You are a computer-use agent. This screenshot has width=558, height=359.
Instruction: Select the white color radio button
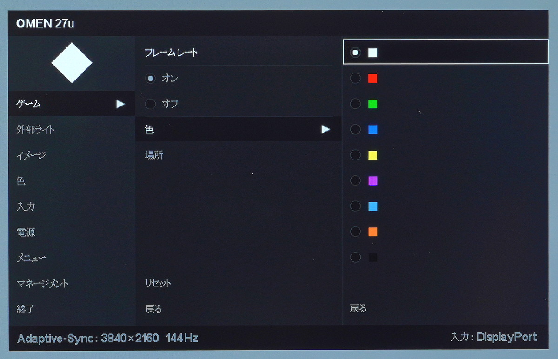pos(355,53)
